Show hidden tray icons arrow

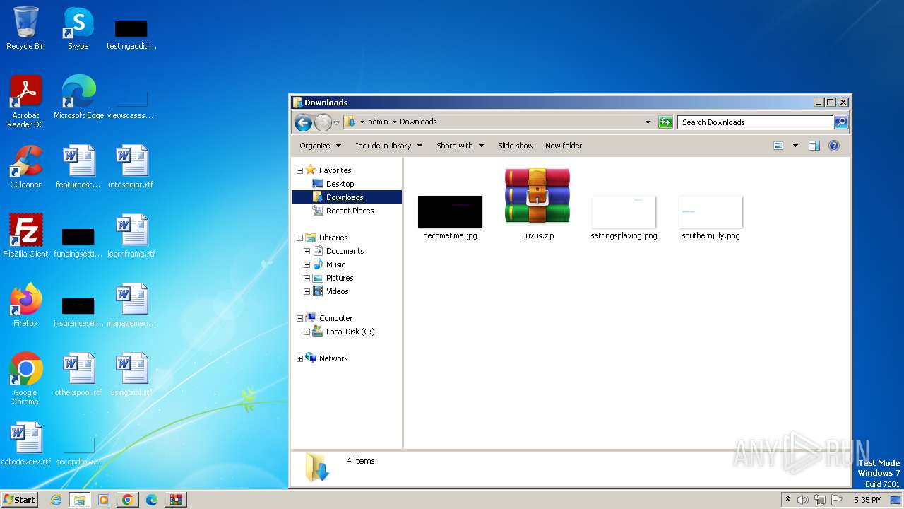[x=787, y=500]
